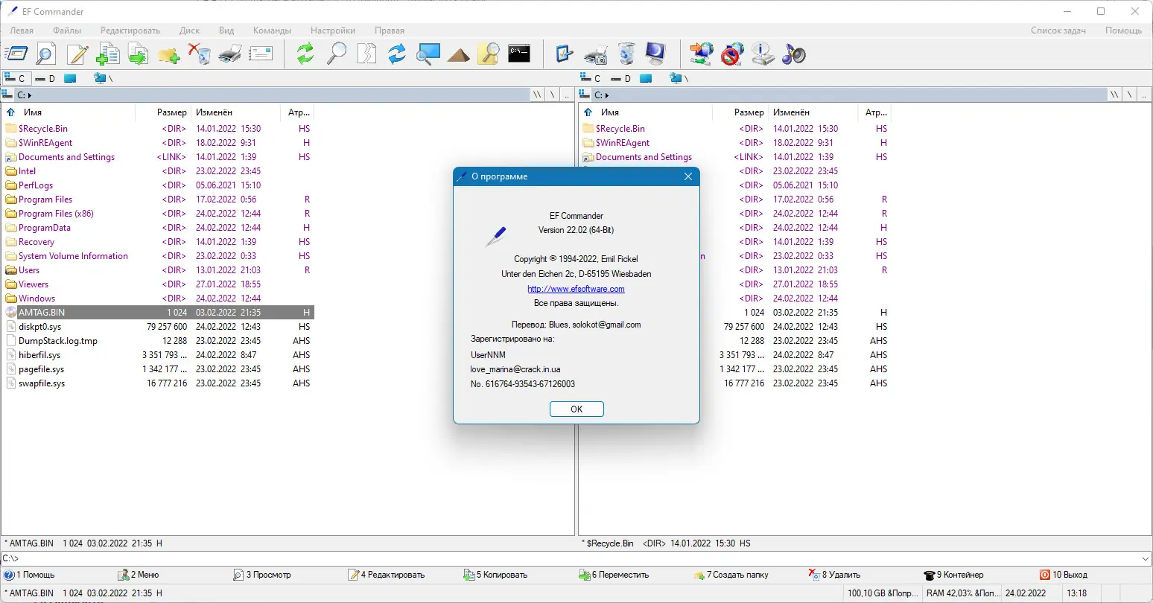
Task: Click the Disconnect network drive toolbar icon
Action: click(732, 54)
